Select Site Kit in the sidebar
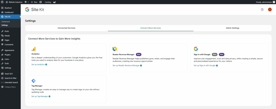 click(10, 17)
